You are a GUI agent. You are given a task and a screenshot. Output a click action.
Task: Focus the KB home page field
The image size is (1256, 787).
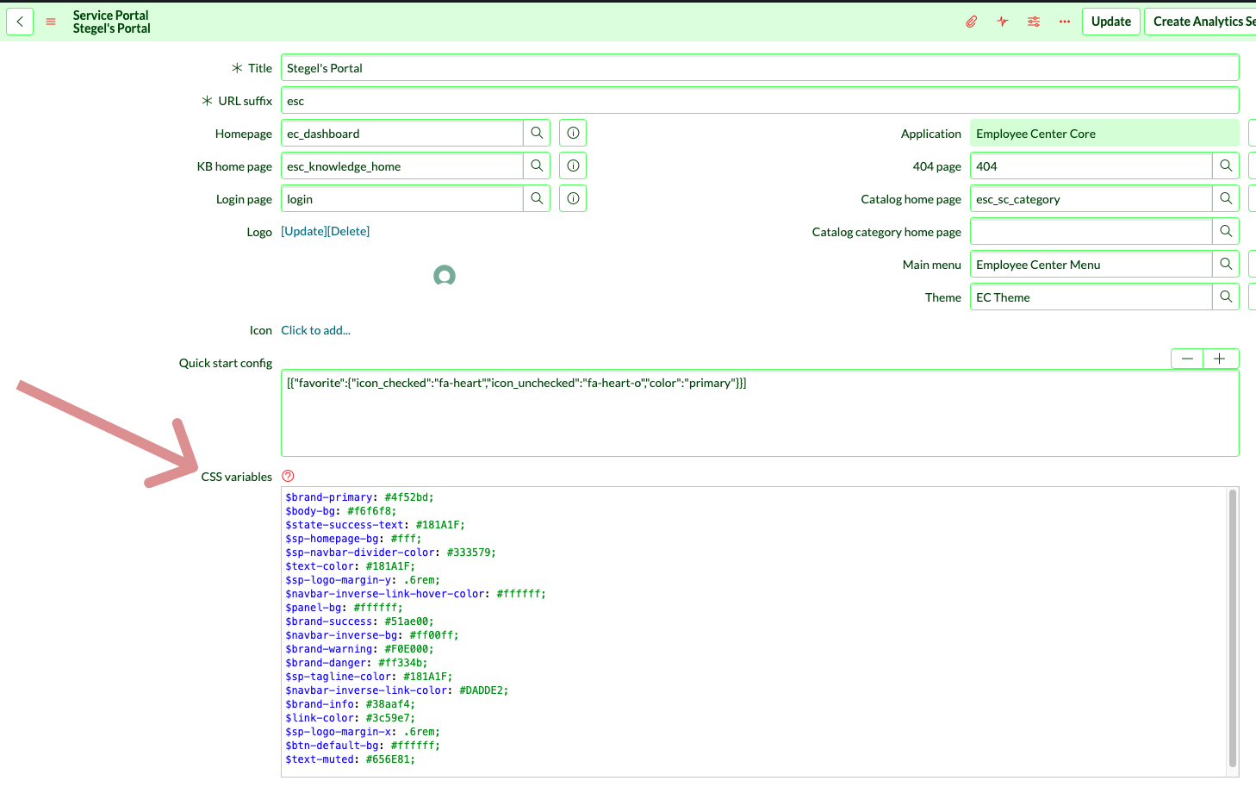pos(401,166)
